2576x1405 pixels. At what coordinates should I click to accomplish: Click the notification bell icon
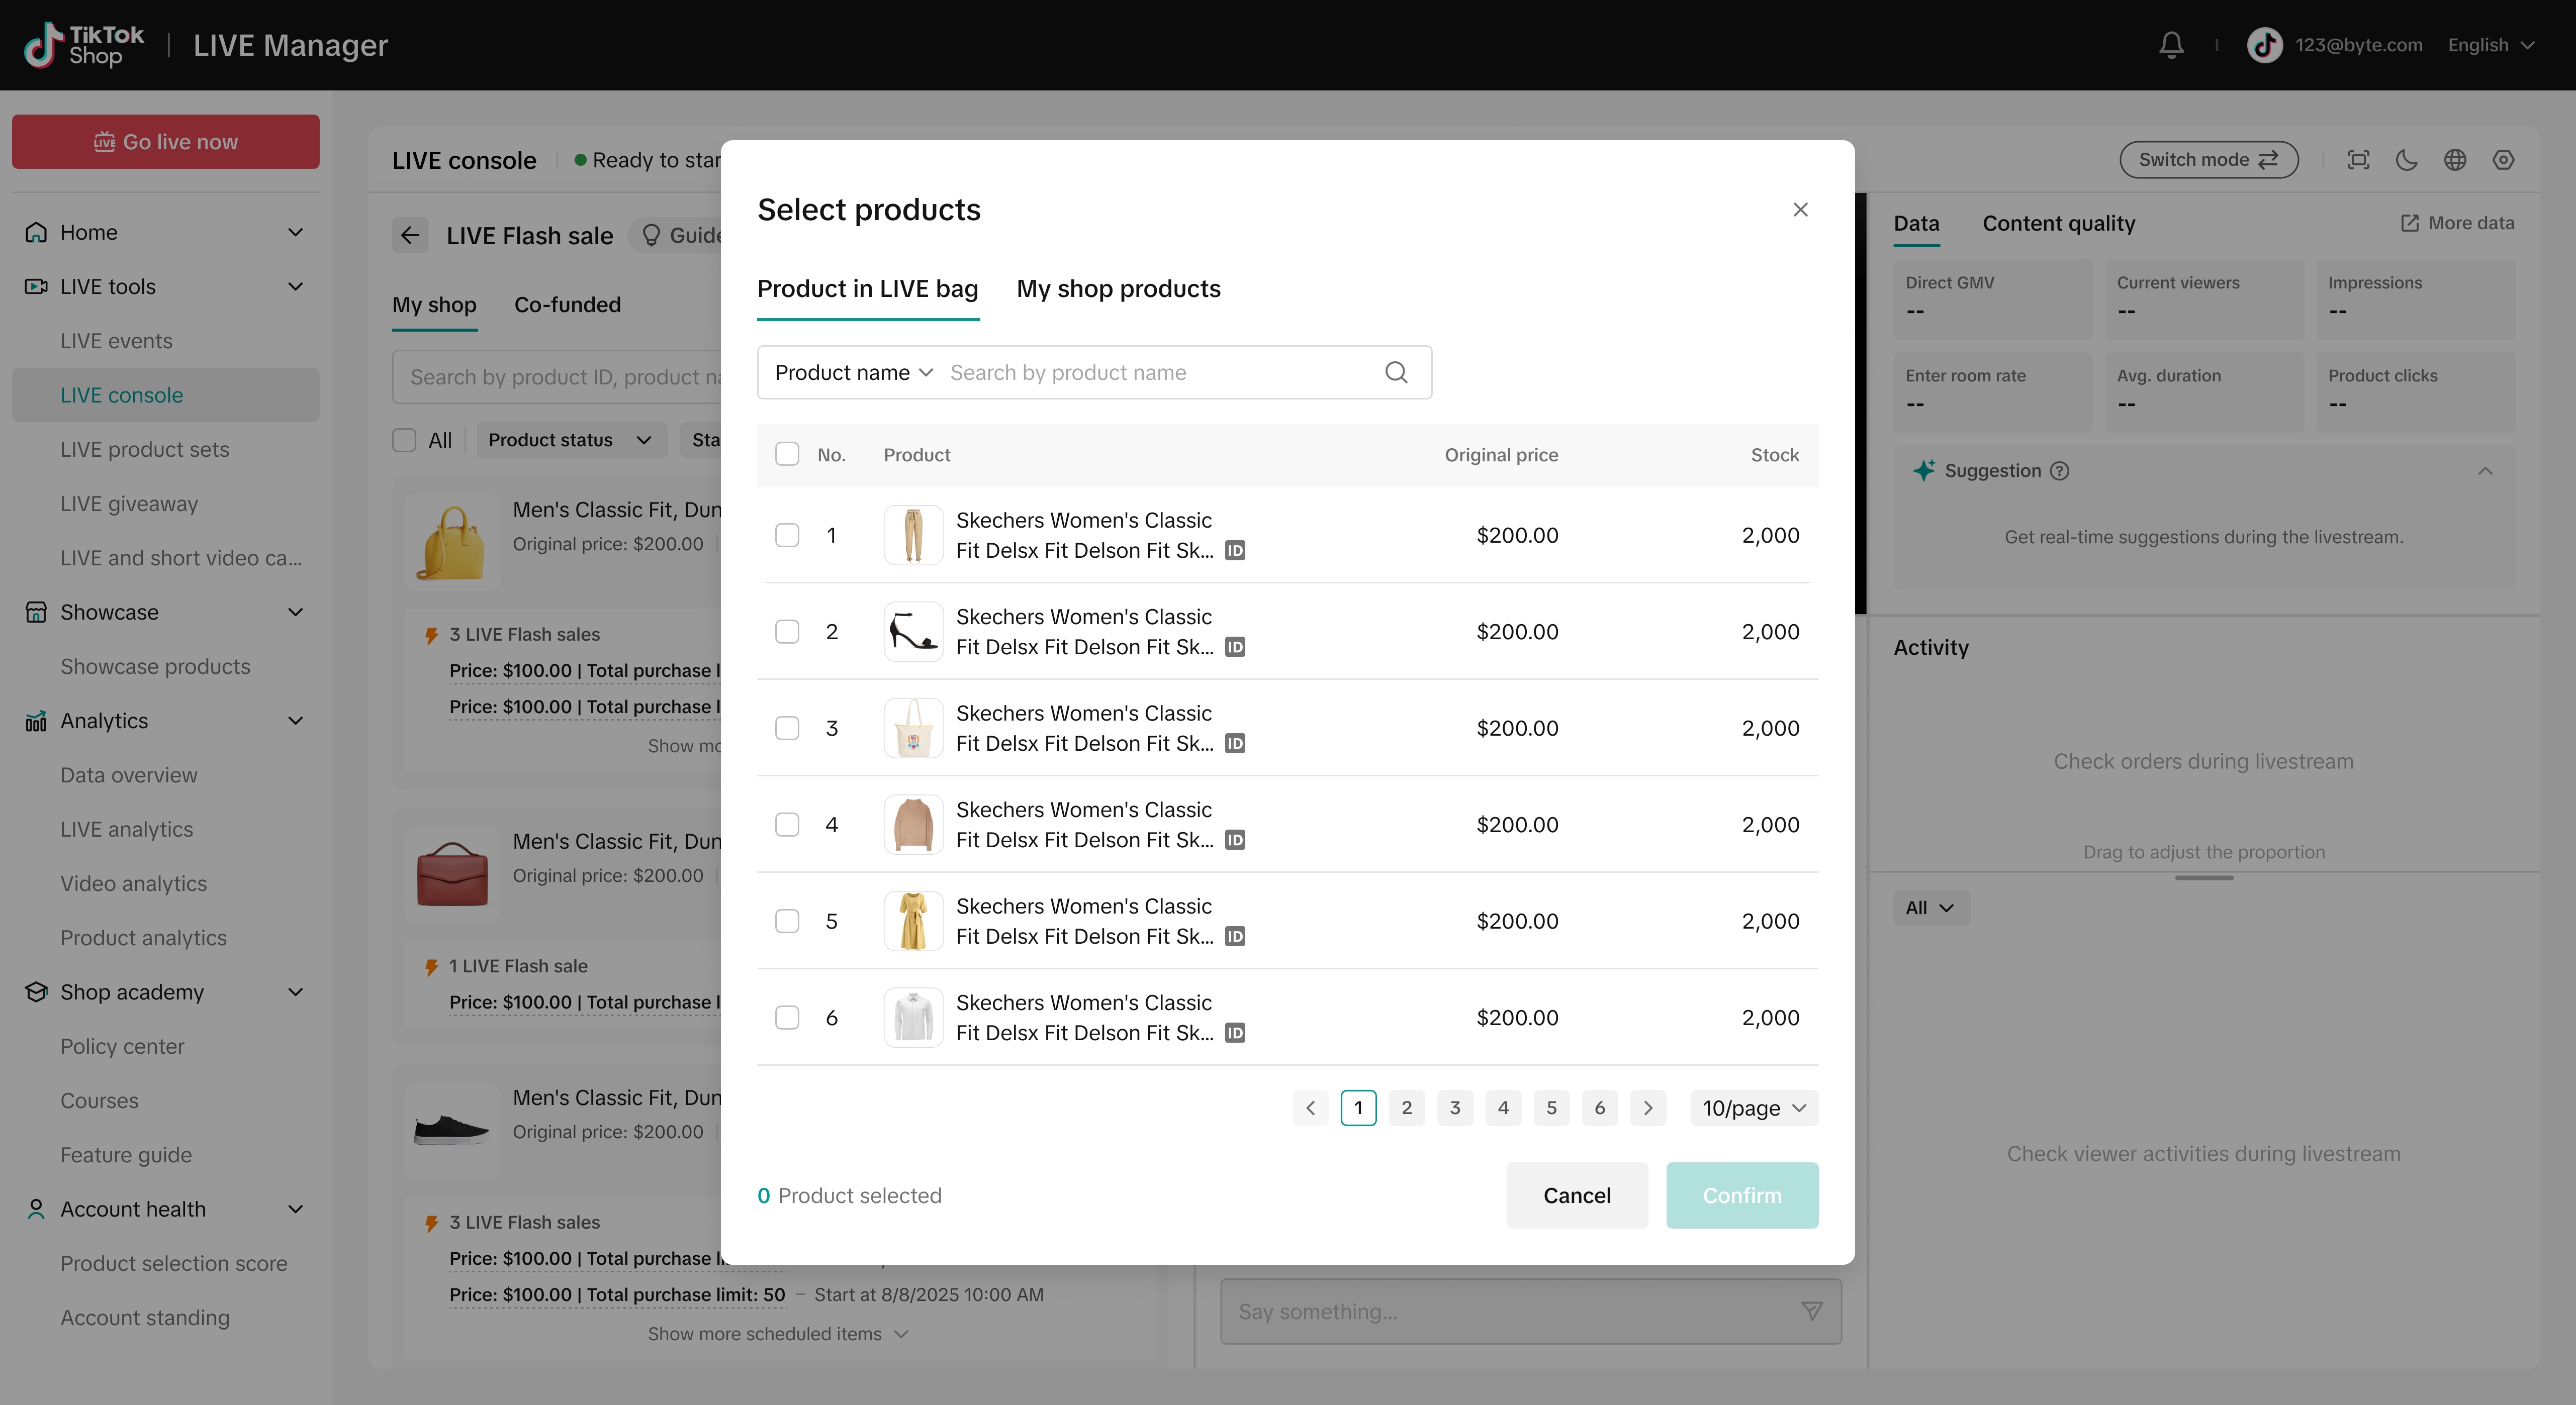point(2171,45)
